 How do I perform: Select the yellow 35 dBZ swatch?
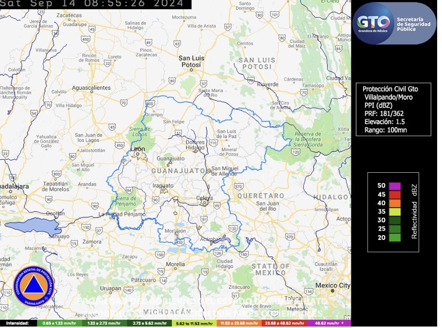pos(395,212)
